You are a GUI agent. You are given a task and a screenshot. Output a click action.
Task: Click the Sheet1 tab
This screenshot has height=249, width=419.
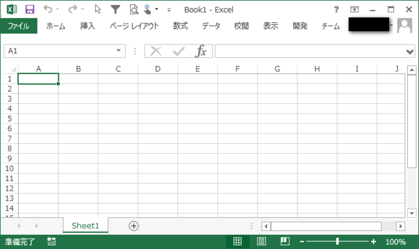click(85, 225)
